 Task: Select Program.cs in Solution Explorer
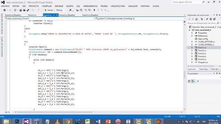pyautogui.click(x=203, y=62)
